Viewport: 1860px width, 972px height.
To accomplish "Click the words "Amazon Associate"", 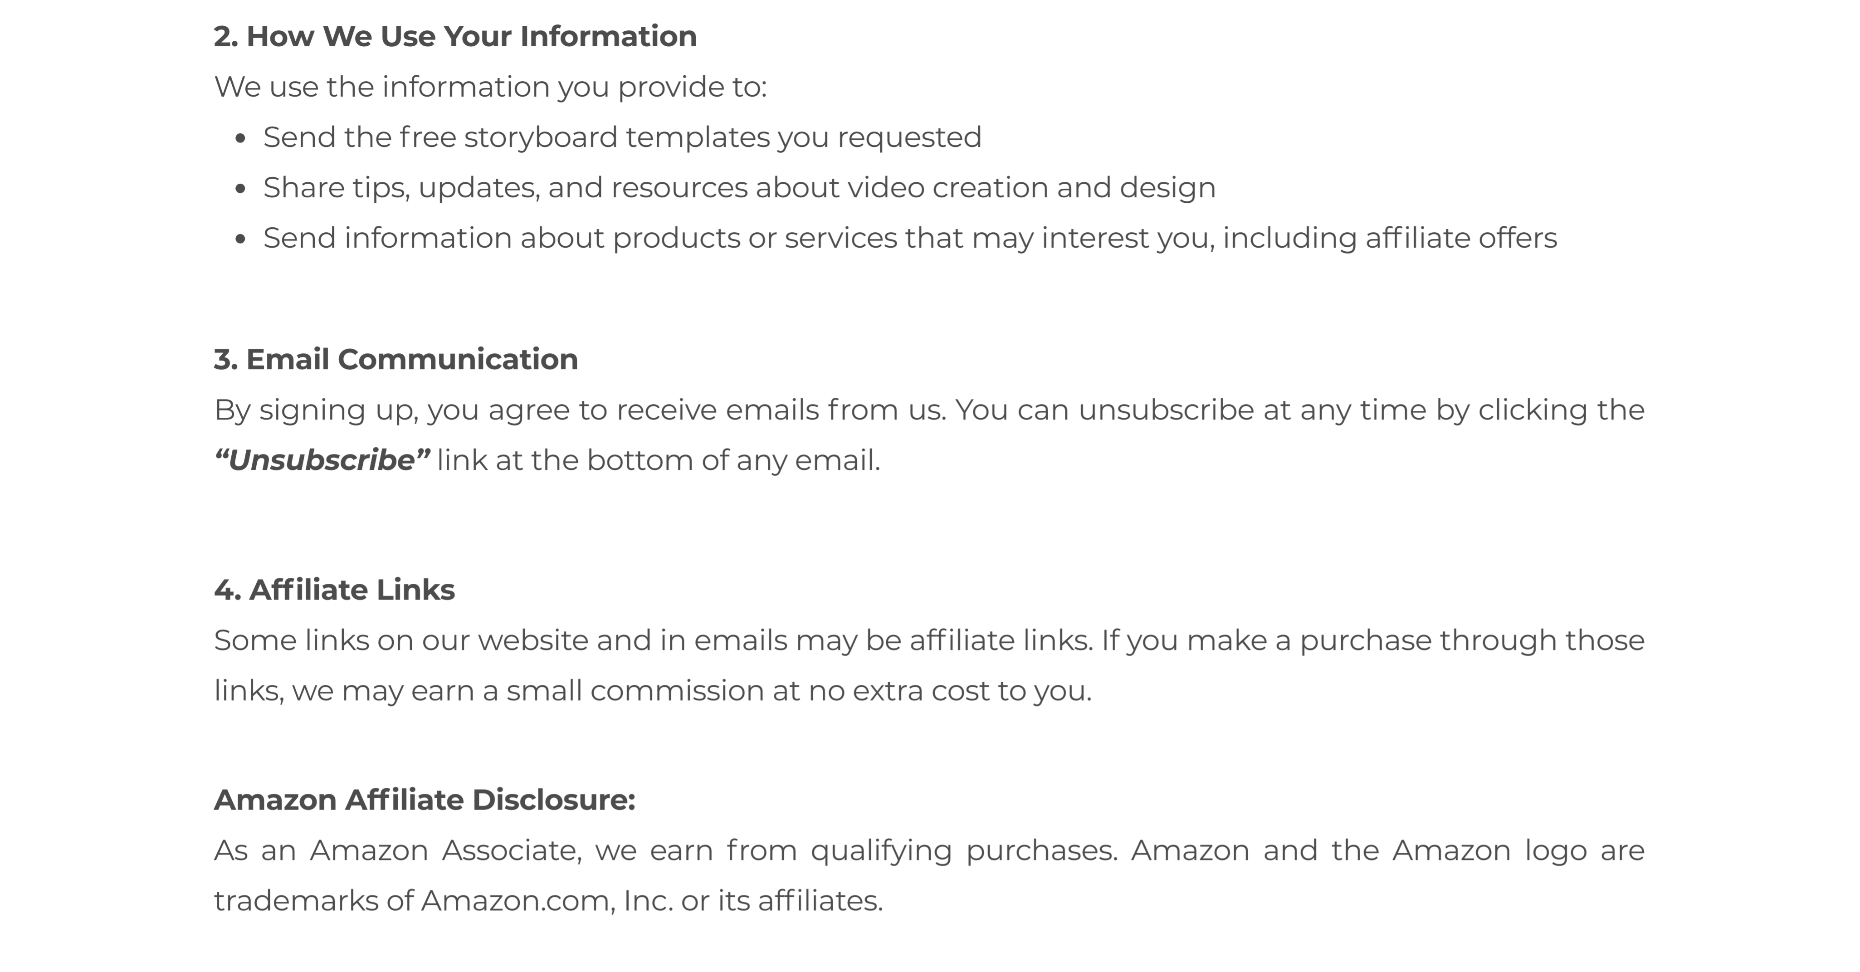I will [442, 851].
